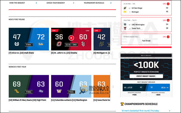Play live UC San Diego vs Michigan game
This screenshot has width=181, height=113.
[x=168, y=4]
